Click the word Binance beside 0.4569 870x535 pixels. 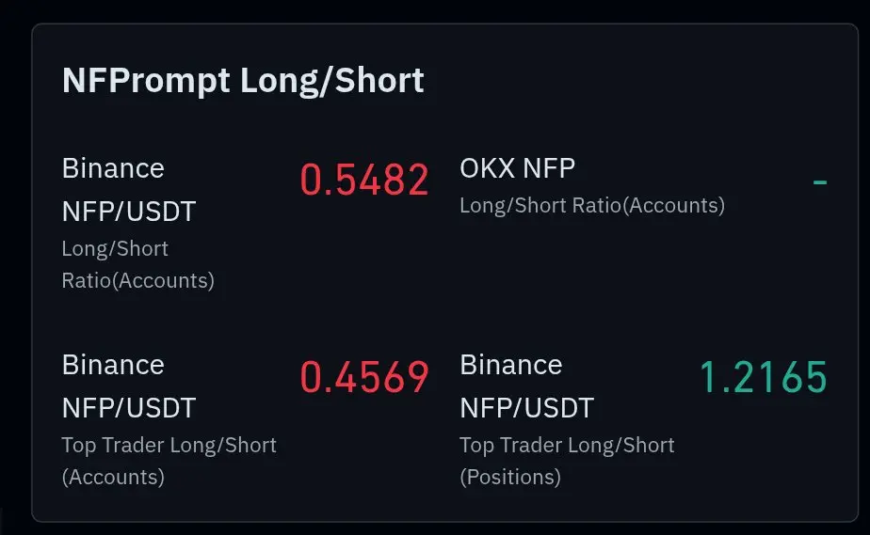[x=113, y=365]
